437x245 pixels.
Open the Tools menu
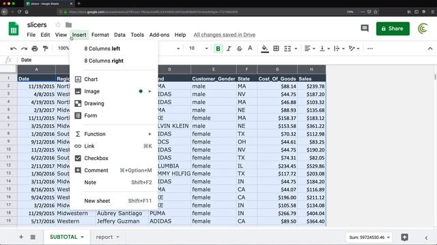pyautogui.click(x=137, y=35)
